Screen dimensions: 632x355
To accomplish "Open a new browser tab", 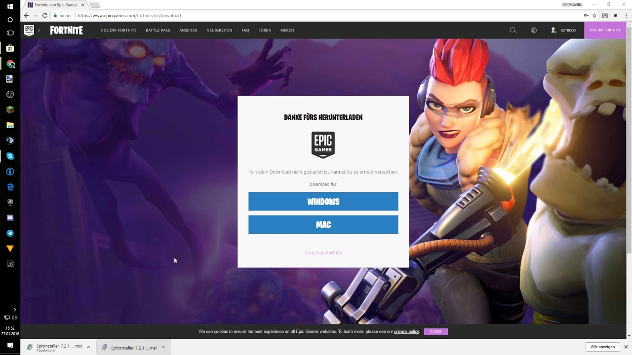I will point(94,5).
